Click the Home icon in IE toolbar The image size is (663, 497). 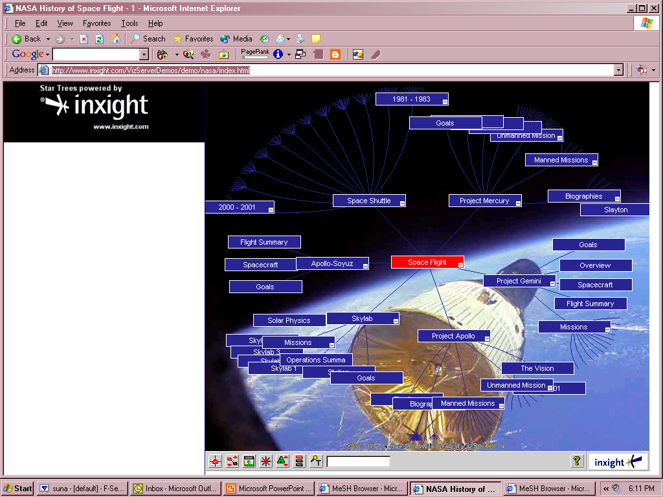pos(115,39)
